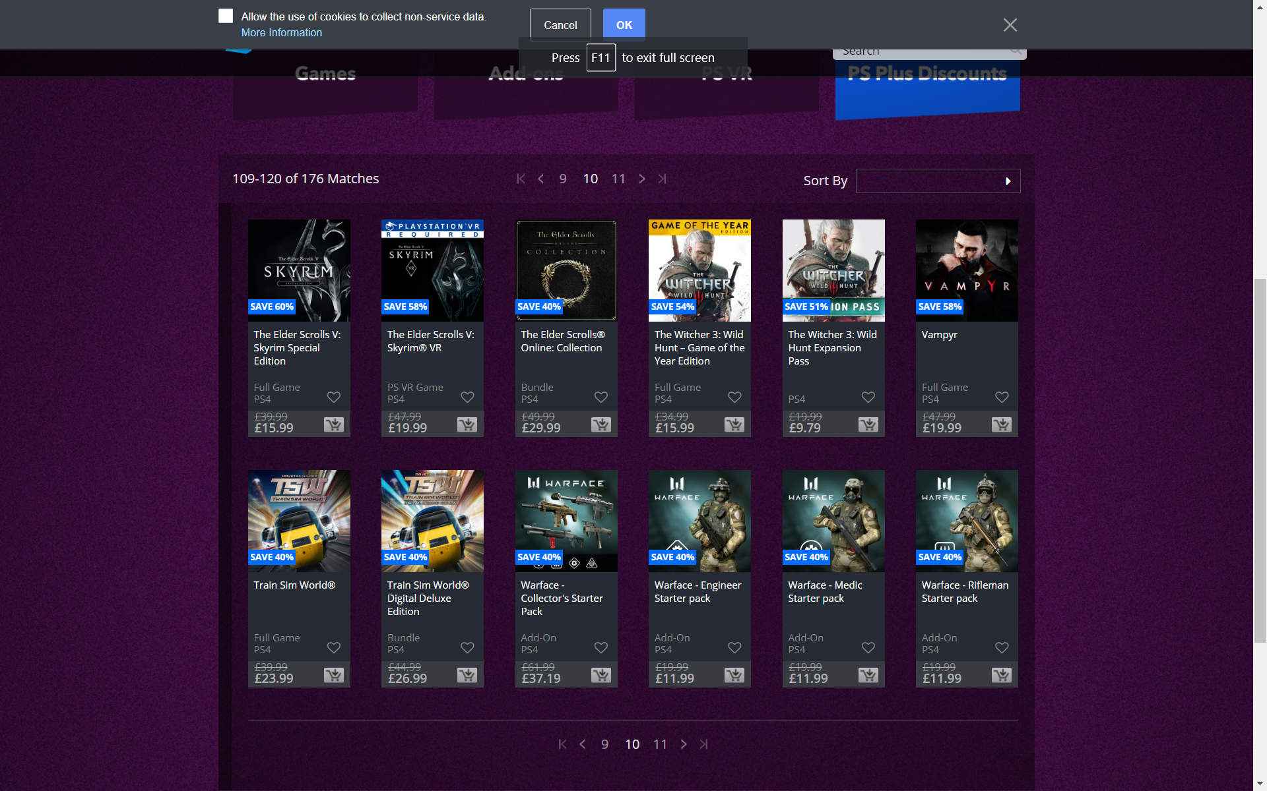Add Warface Medic Starter pack to cart
1267x791 pixels.
868,675
